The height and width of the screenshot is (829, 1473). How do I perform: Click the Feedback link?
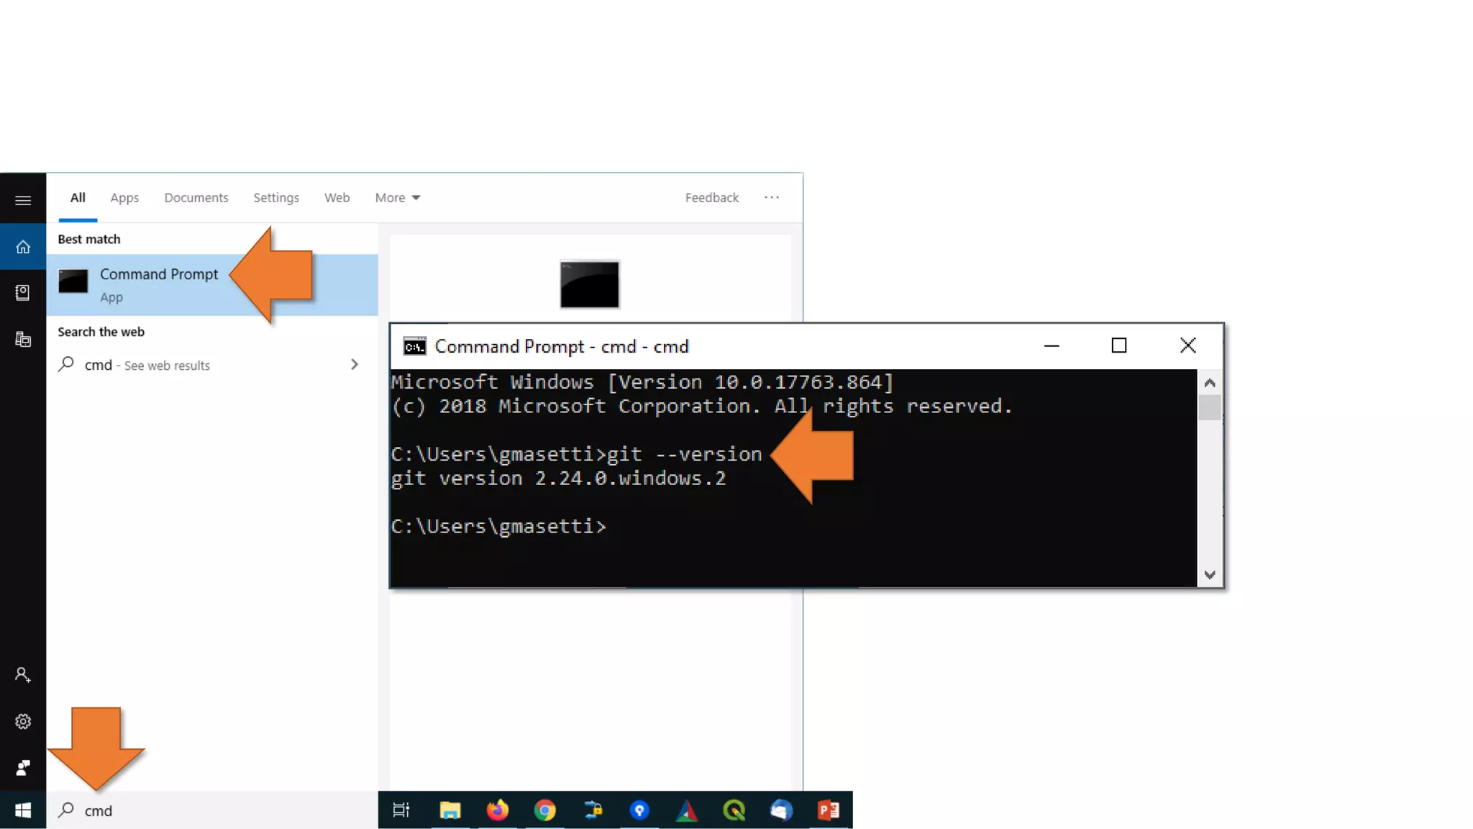pos(711,197)
